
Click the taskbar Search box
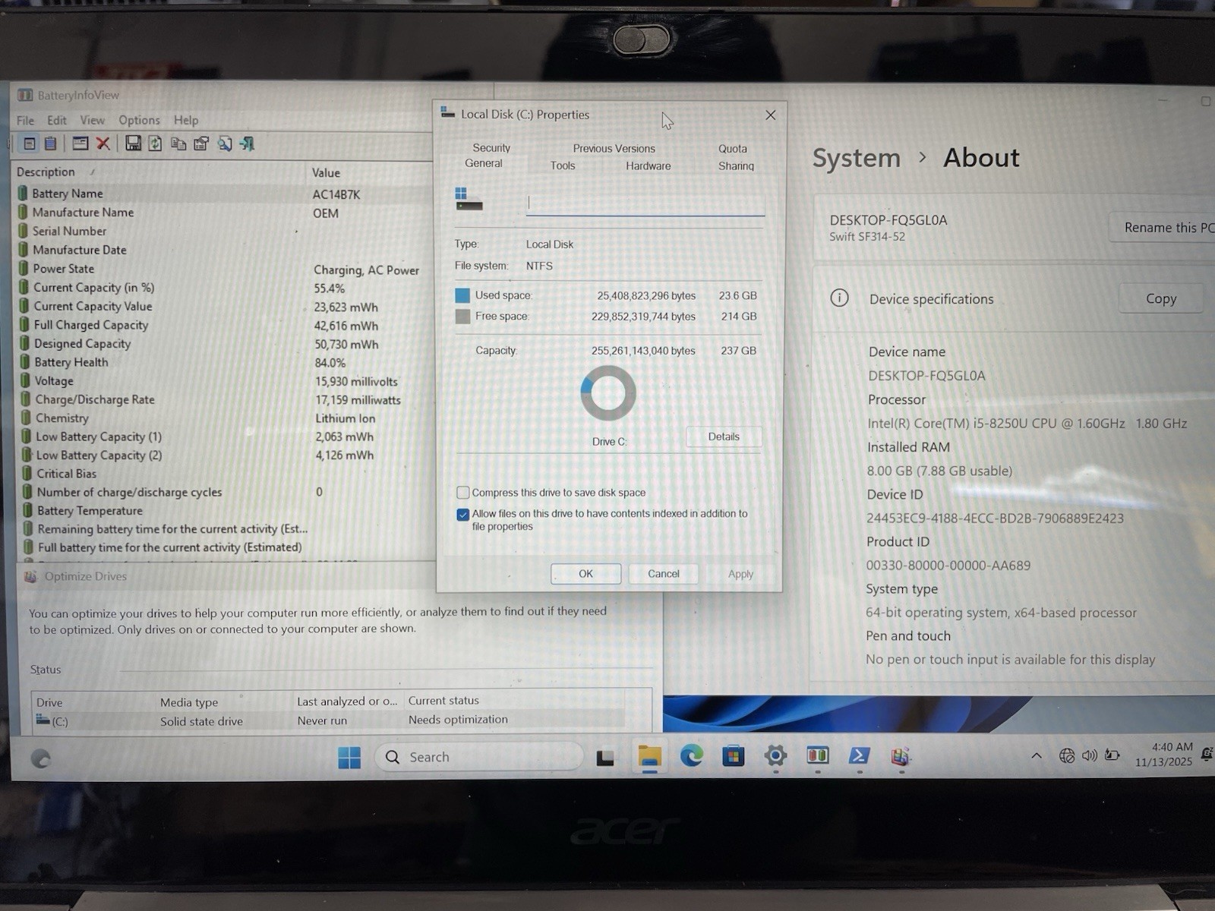point(479,757)
